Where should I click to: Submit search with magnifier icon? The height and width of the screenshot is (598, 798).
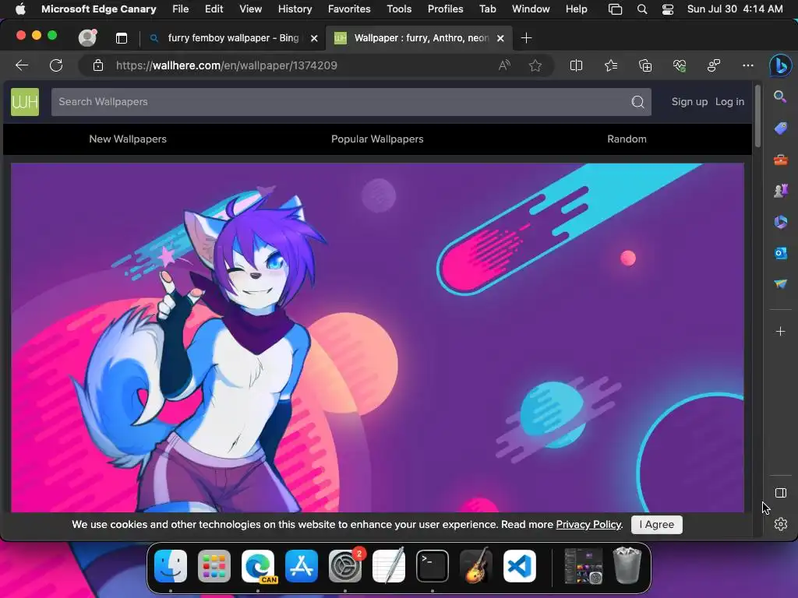point(637,102)
